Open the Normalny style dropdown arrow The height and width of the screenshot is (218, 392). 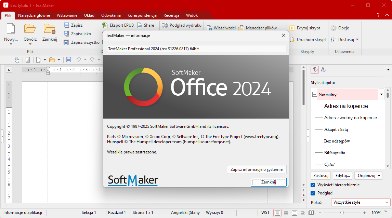click(381, 94)
